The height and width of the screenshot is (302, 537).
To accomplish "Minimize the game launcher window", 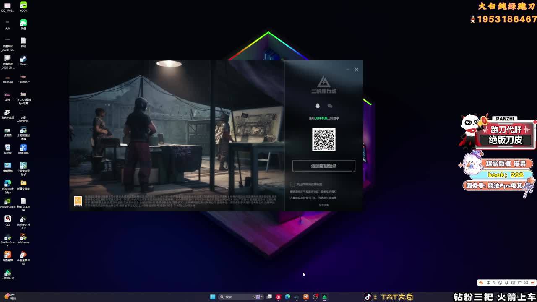I will pyautogui.click(x=347, y=70).
